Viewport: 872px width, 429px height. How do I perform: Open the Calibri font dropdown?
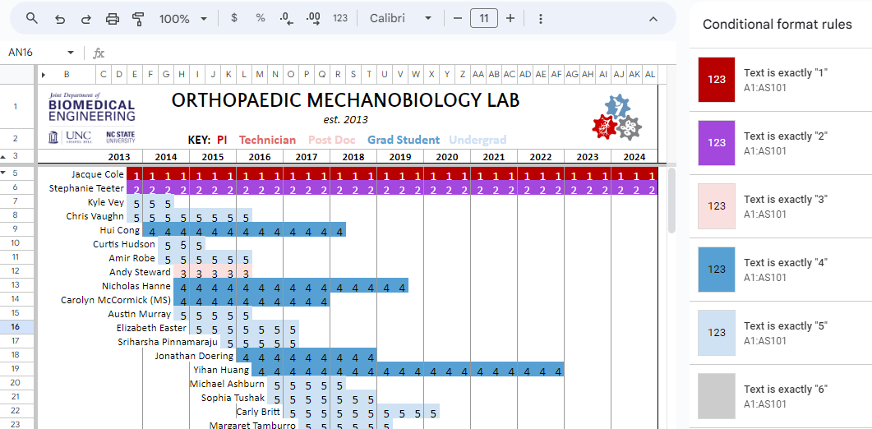(x=401, y=18)
